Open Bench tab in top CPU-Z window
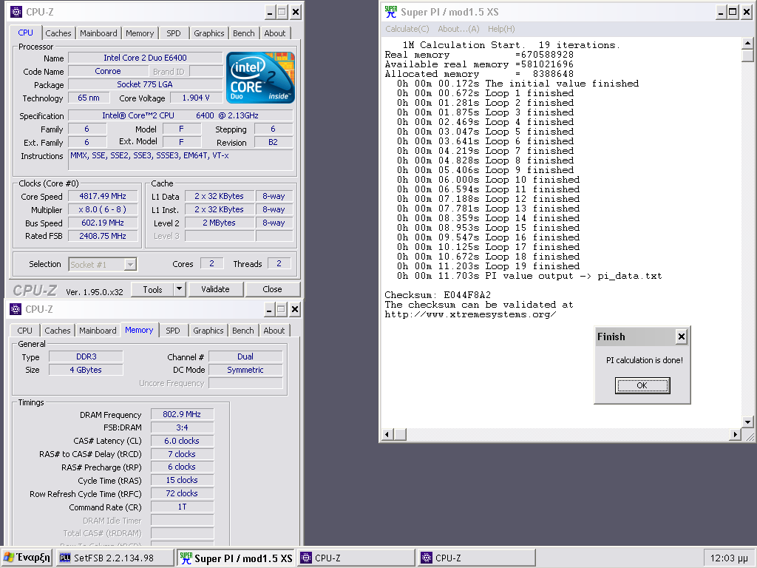The image size is (757, 568). coord(244,33)
